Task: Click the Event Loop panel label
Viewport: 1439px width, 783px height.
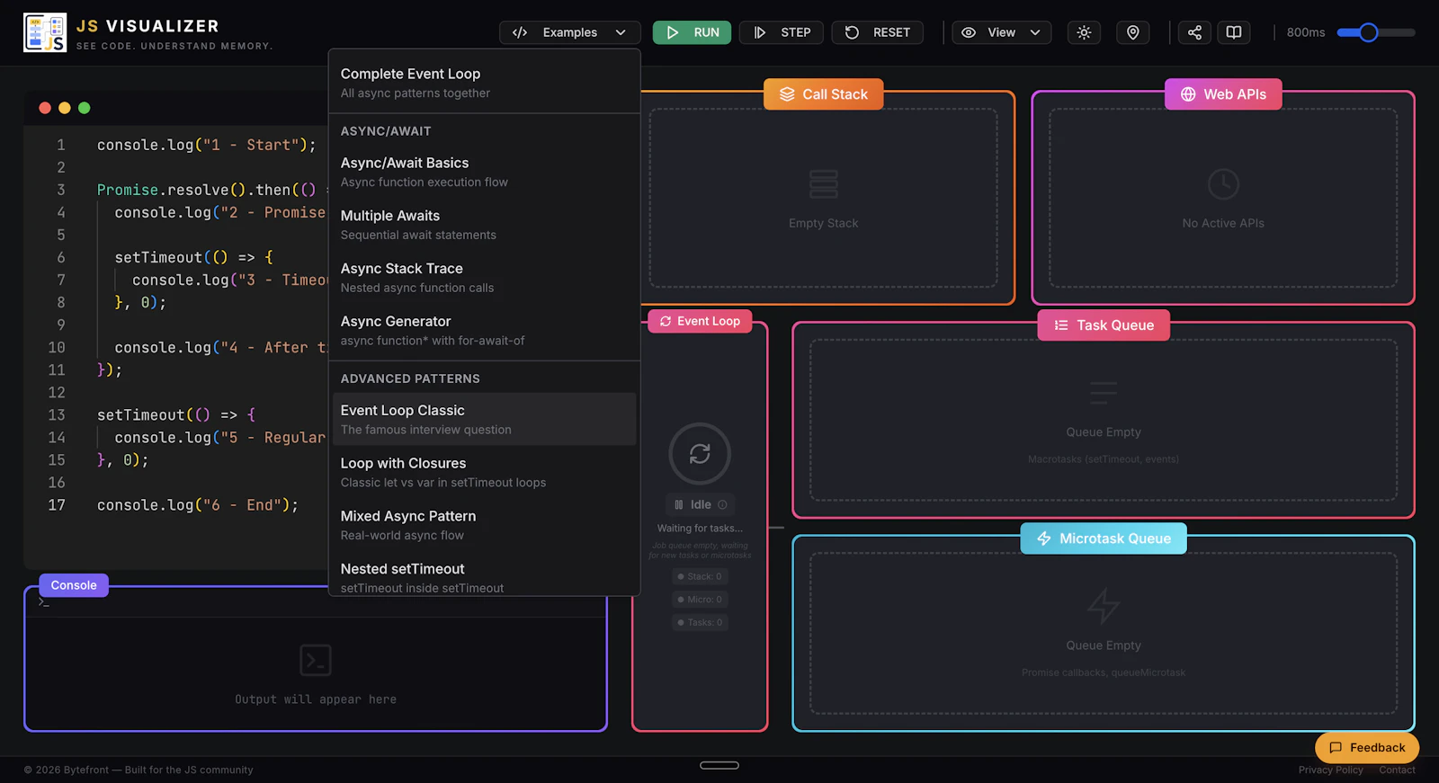Action: point(700,321)
